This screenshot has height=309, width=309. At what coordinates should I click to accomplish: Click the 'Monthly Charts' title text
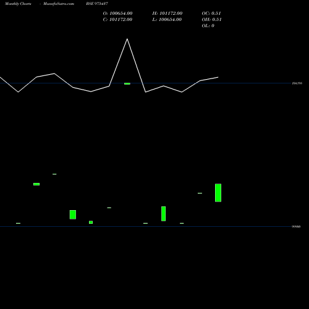[18, 4]
